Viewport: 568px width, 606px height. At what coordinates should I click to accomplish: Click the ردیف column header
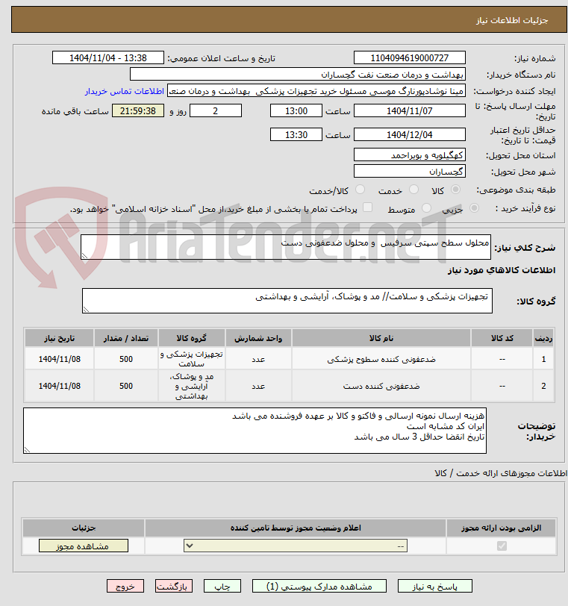(543, 338)
